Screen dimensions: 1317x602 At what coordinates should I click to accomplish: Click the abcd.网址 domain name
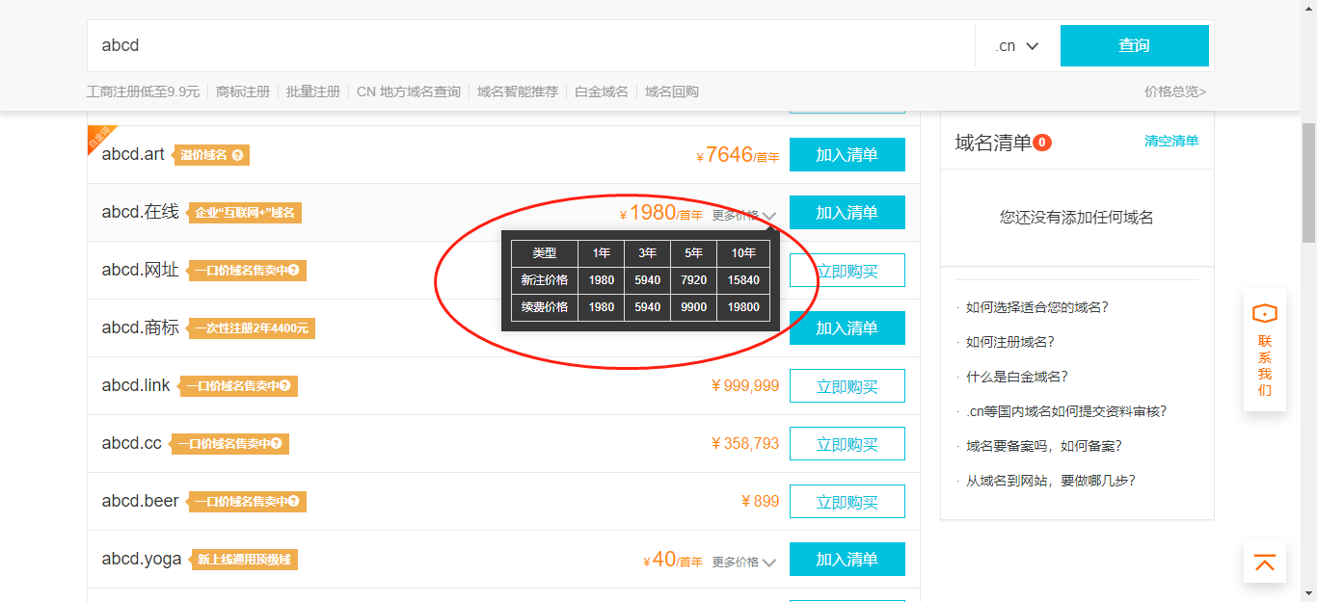click(141, 270)
